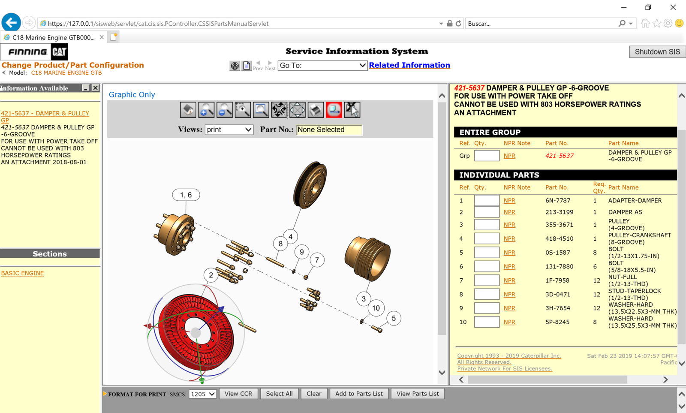Open the Views dropdown showing print
The width and height of the screenshot is (686, 413).
coord(229,130)
